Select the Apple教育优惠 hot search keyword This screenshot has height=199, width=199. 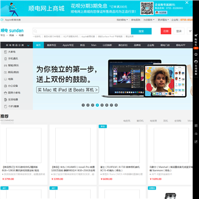coord(88,36)
